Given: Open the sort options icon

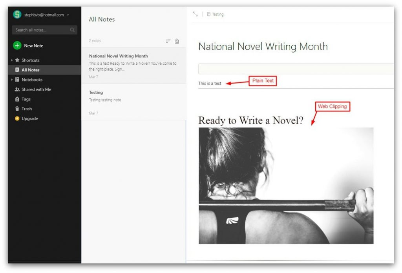Looking at the screenshot, I should 168,41.
